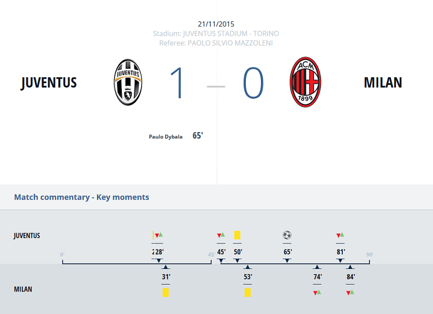Select the 74' timeline marker
Image resolution: width=433 pixels, height=314 pixels.
318,276
